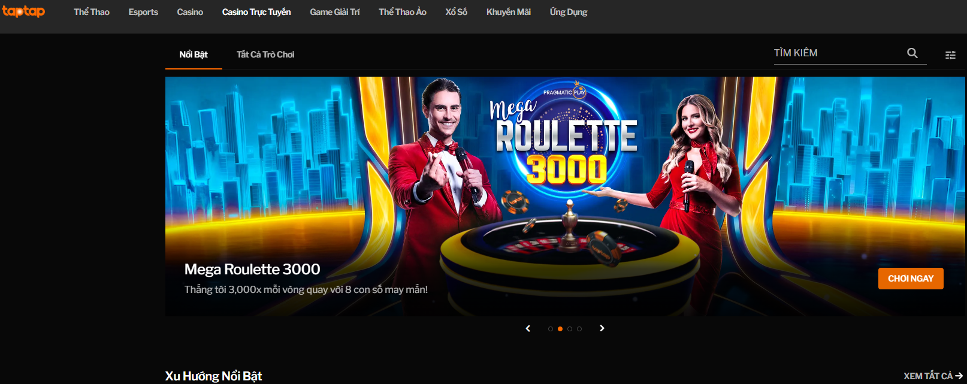The image size is (967, 384).
Task: Click the taptap logo
Action: point(23,11)
